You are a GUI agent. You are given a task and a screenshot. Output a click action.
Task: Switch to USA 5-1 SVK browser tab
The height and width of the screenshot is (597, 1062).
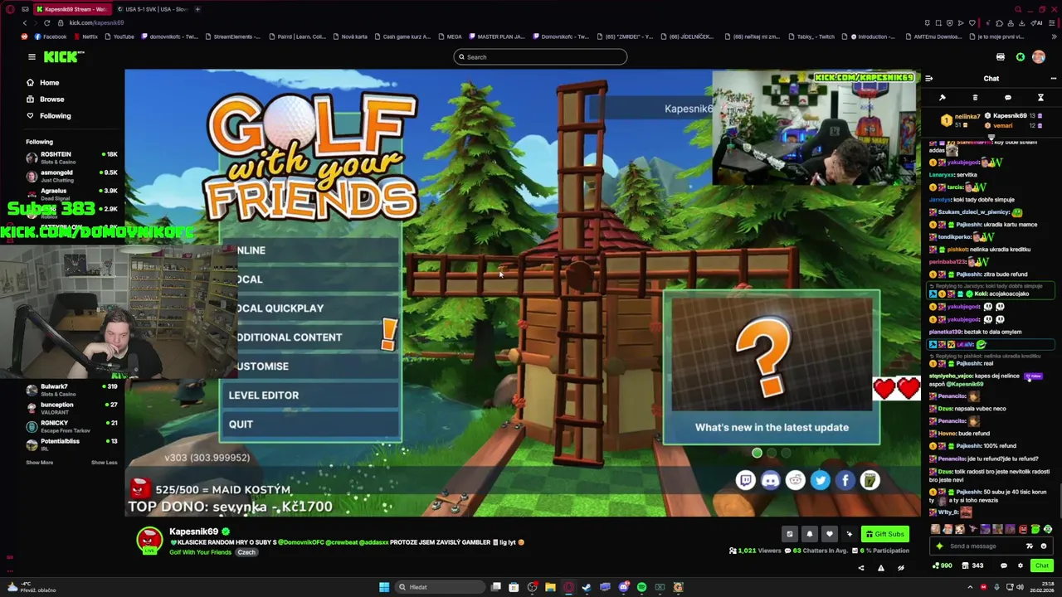pyautogui.click(x=153, y=9)
